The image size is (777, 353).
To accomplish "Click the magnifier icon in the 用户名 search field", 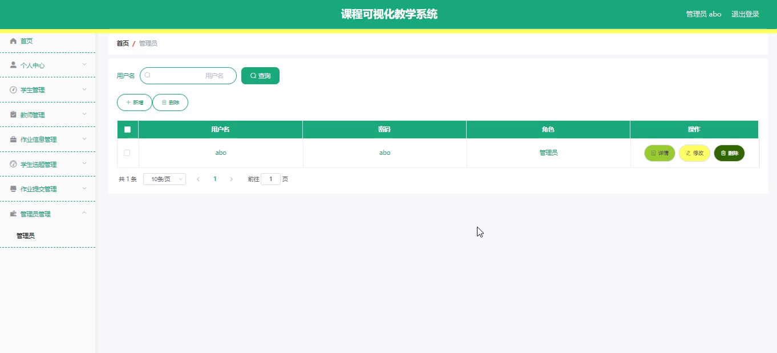I will pyautogui.click(x=147, y=75).
